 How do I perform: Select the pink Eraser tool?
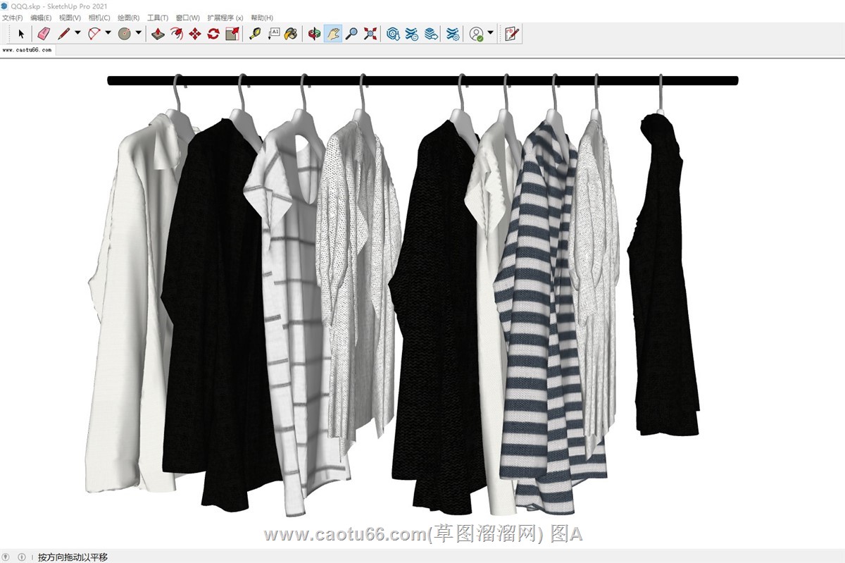(x=44, y=33)
